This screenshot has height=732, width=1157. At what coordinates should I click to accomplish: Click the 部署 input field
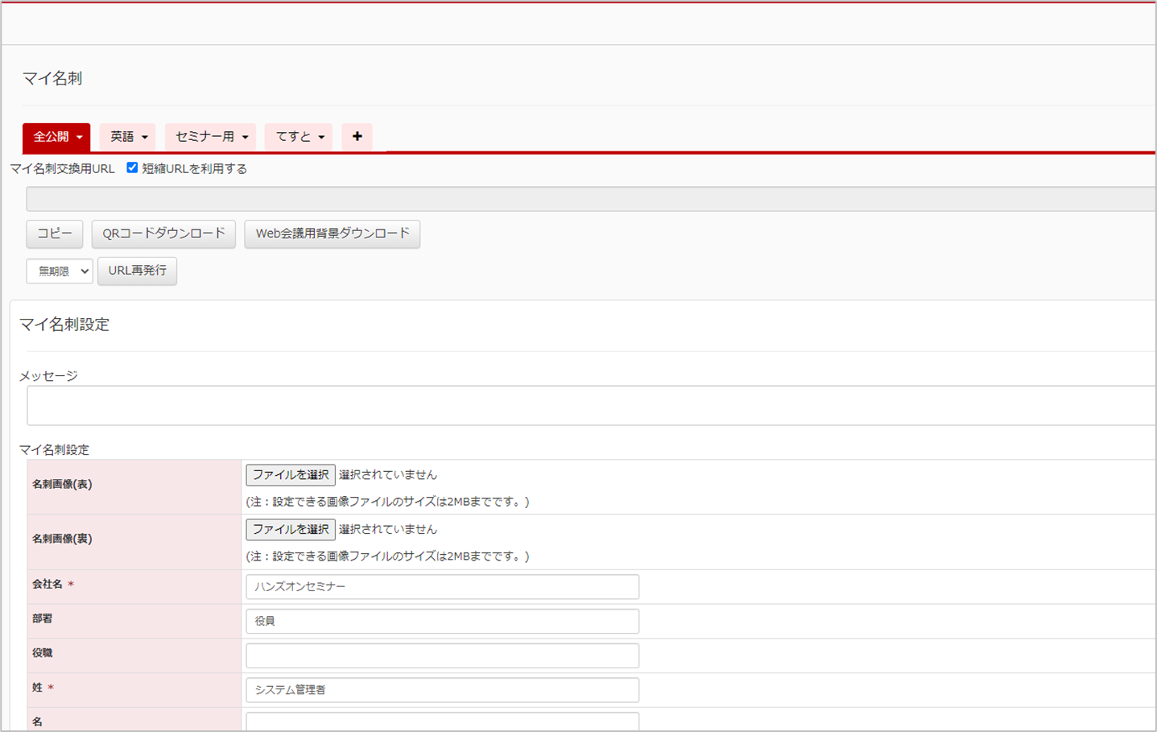[x=442, y=621]
